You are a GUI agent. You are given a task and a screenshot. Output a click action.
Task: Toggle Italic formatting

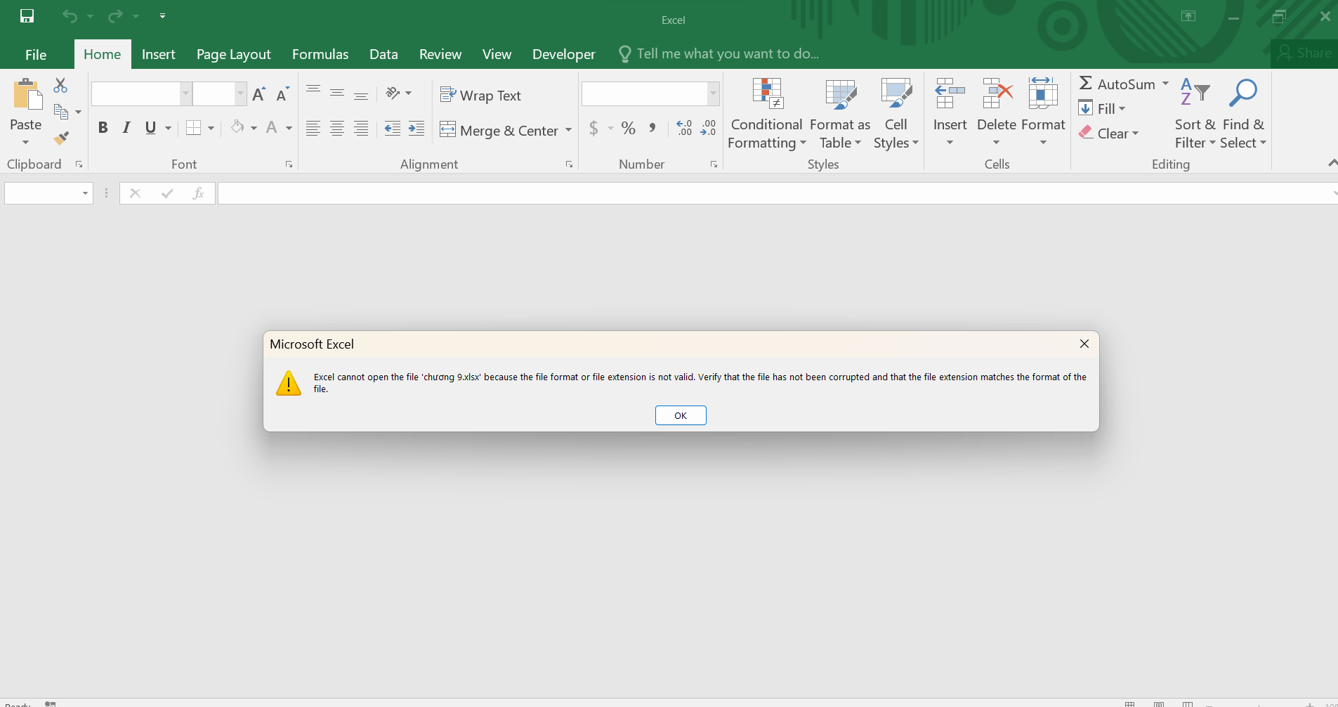[x=126, y=128]
